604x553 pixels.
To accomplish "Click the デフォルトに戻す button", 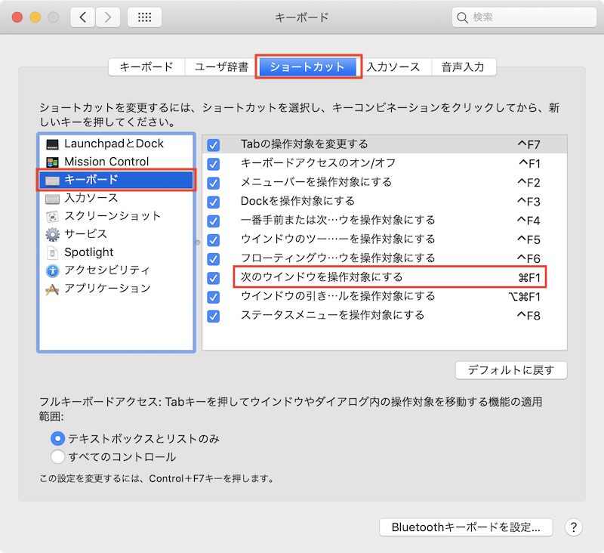I will pos(511,370).
